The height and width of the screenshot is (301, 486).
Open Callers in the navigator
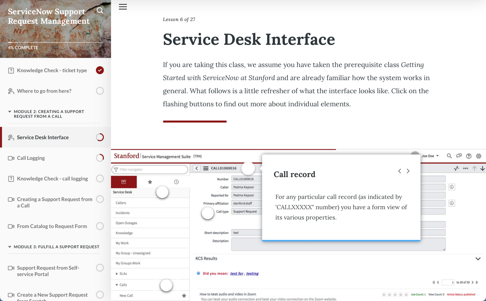121,203
